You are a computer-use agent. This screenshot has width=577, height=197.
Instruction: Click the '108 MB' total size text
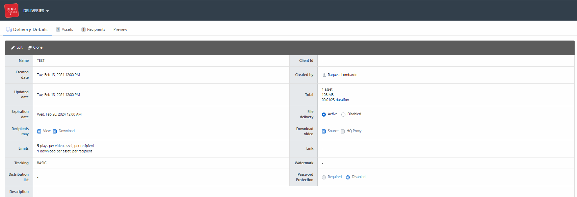click(327, 95)
